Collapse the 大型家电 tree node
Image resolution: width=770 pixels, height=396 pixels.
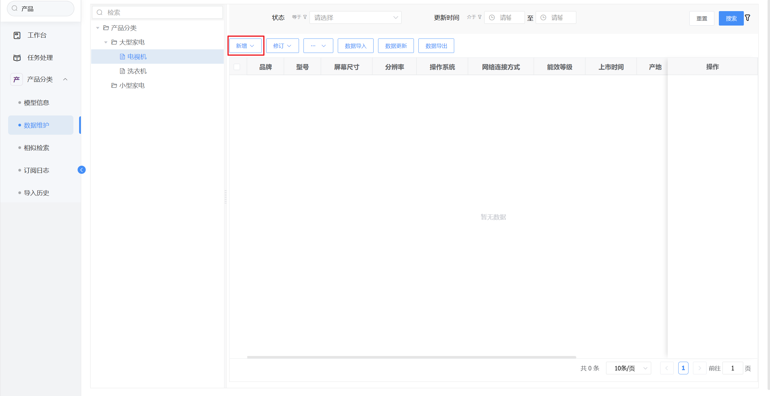pyautogui.click(x=106, y=42)
